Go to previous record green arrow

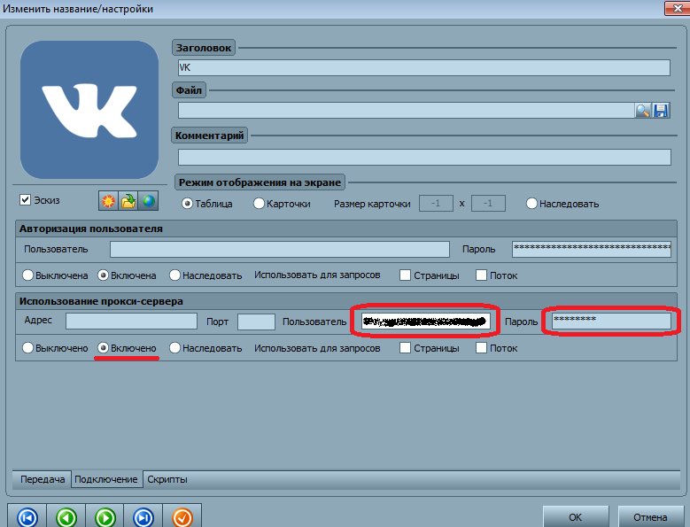(x=66, y=517)
